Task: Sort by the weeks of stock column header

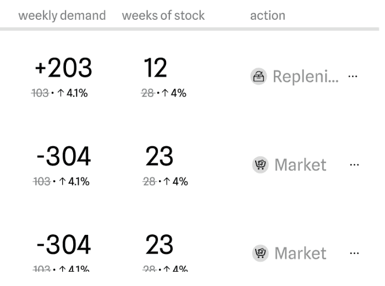Action: tap(163, 15)
